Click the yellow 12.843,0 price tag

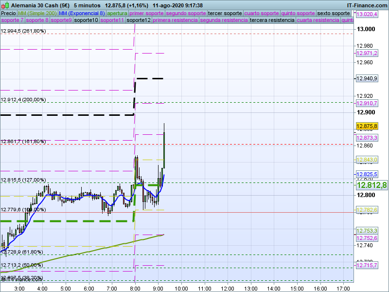click(x=367, y=160)
